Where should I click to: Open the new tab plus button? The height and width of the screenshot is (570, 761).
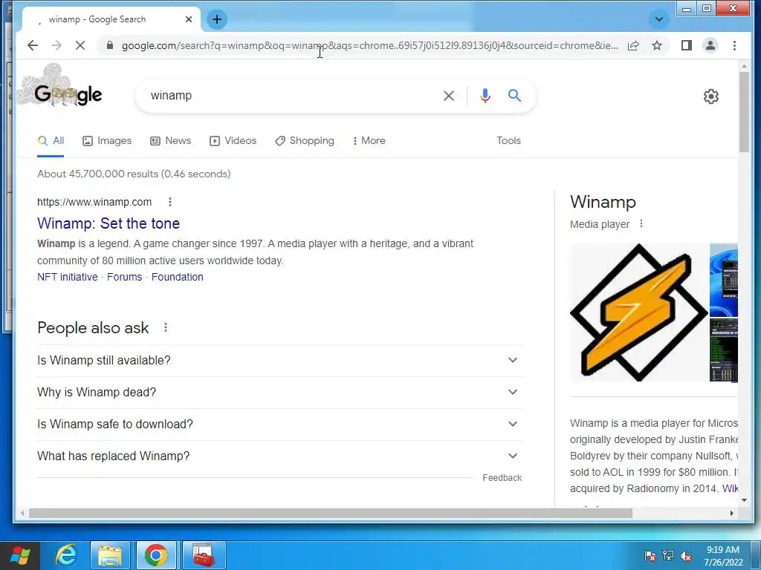click(217, 19)
